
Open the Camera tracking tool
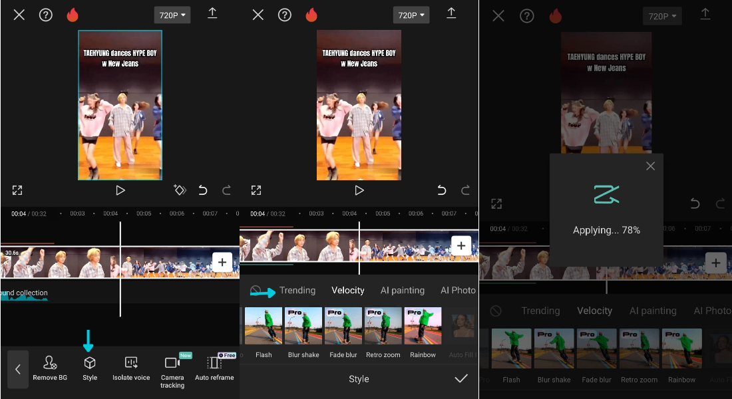tap(172, 372)
